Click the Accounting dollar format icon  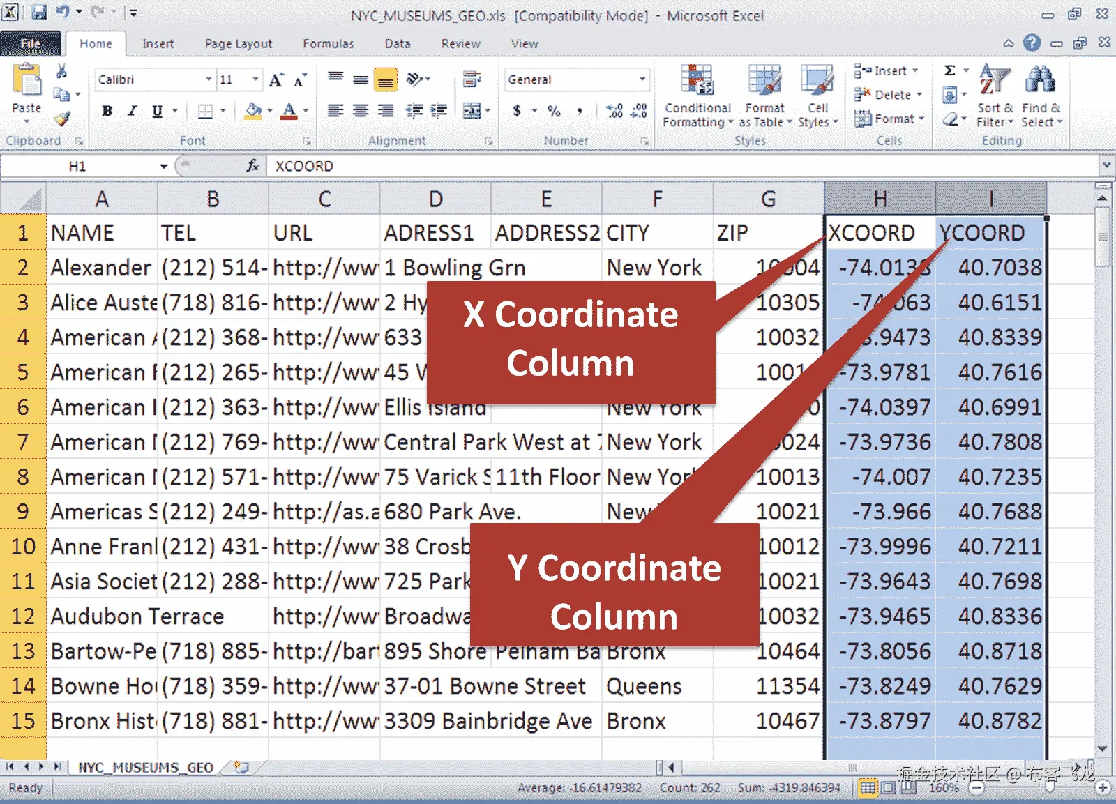[517, 111]
